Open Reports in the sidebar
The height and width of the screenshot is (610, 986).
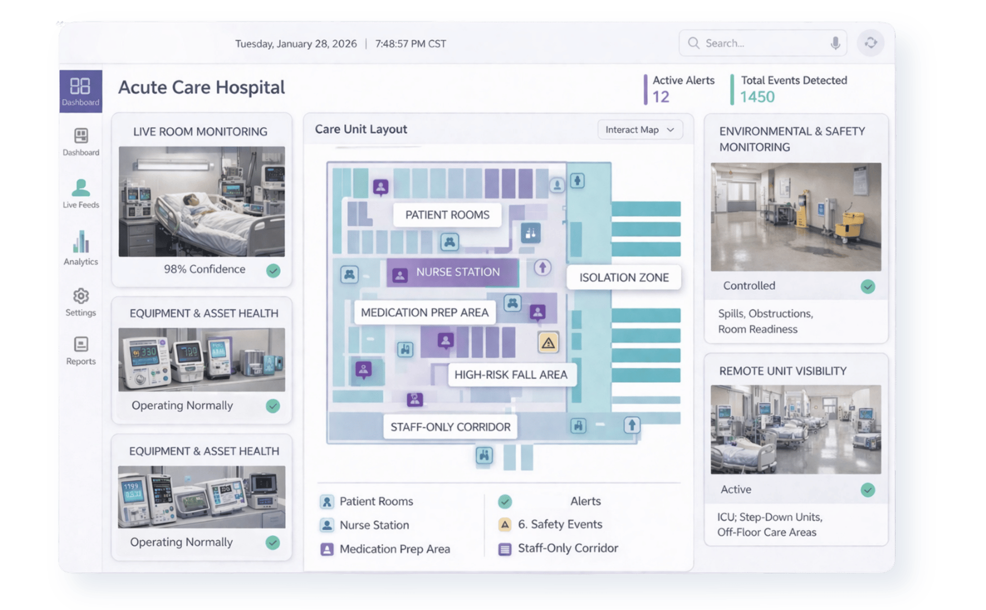pyautogui.click(x=81, y=350)
